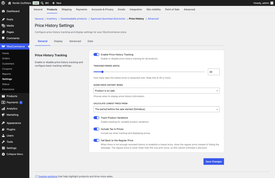
Task: Toggle Fall Back to the Regular Price switch
Action: tap(96, 140)
